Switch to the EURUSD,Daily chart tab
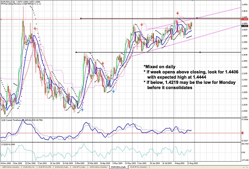 [62, 167]
